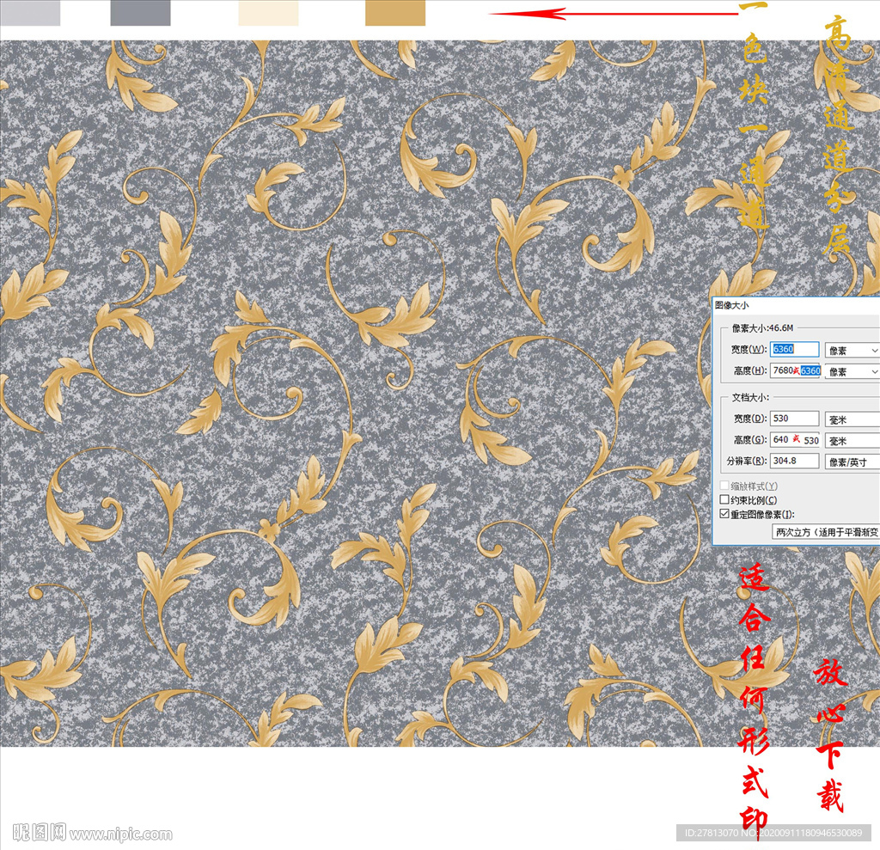880x850 pixels.
Task: Click the 图像大小 dialog title
Action: (731, 305)
